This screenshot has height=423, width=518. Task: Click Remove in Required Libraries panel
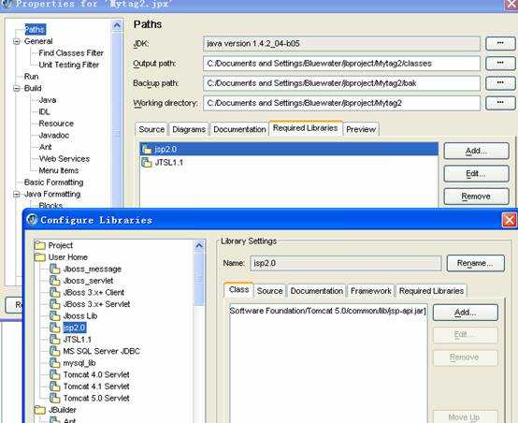coord(476,197)
